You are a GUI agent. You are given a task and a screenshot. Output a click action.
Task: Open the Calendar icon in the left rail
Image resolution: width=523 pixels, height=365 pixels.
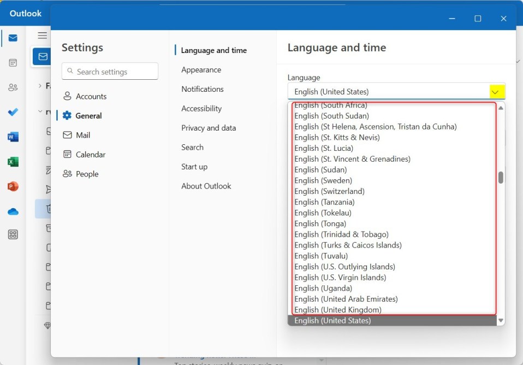point(13,62)
